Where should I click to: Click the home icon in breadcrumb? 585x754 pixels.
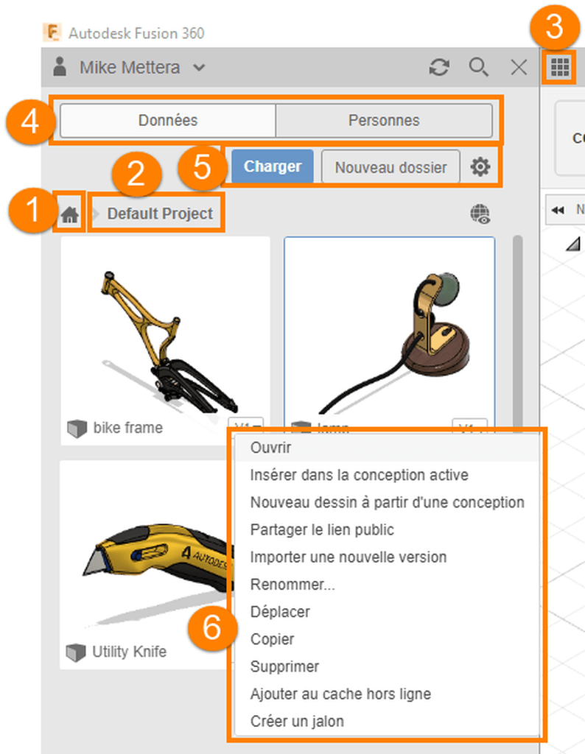(x=70, y=214)
